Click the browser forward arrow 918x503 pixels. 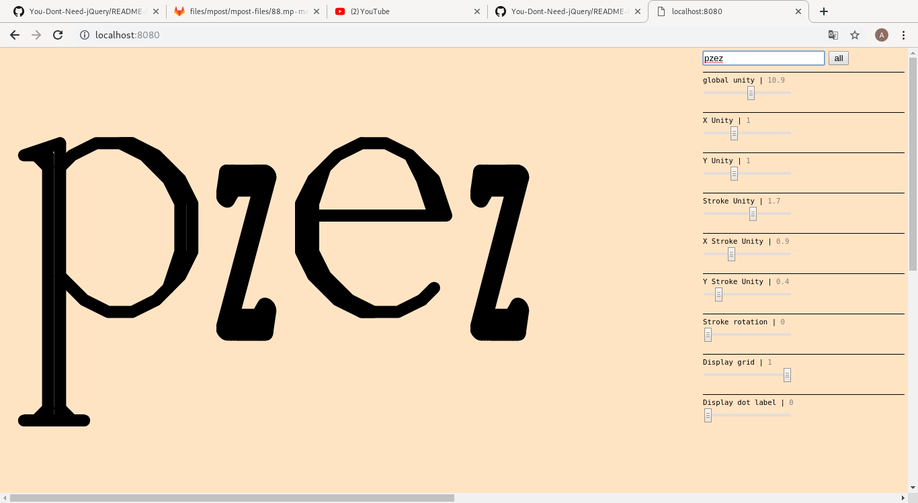coord(36,35)
